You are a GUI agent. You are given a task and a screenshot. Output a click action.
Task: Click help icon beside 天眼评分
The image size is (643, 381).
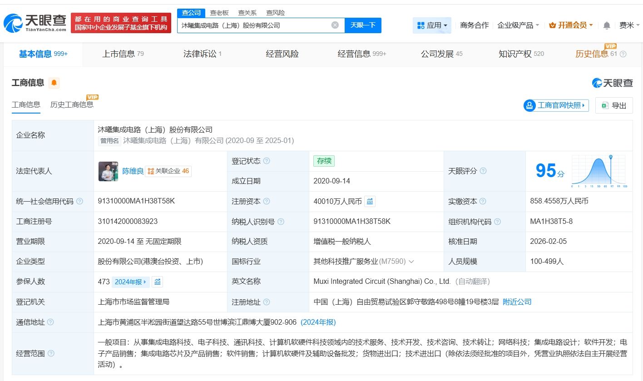[x=483, y=171]
